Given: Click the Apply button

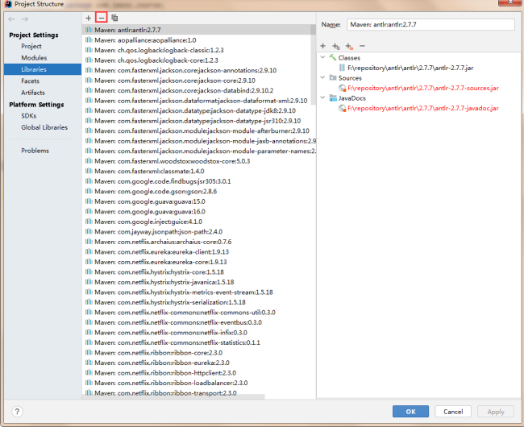Looking at the screenshot, I should 495,412.
